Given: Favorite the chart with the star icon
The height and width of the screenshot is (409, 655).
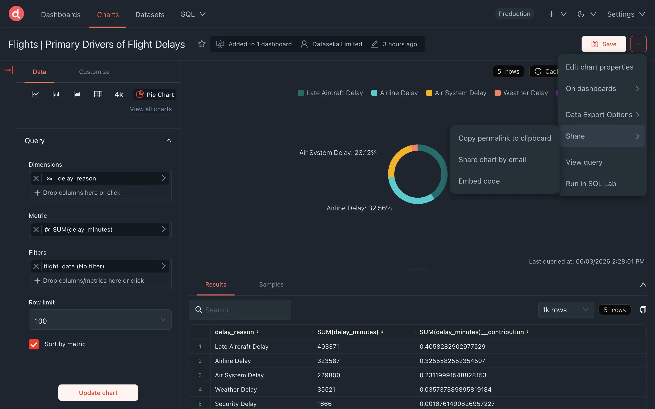Looking at the screenshot, I should [202, 44].
